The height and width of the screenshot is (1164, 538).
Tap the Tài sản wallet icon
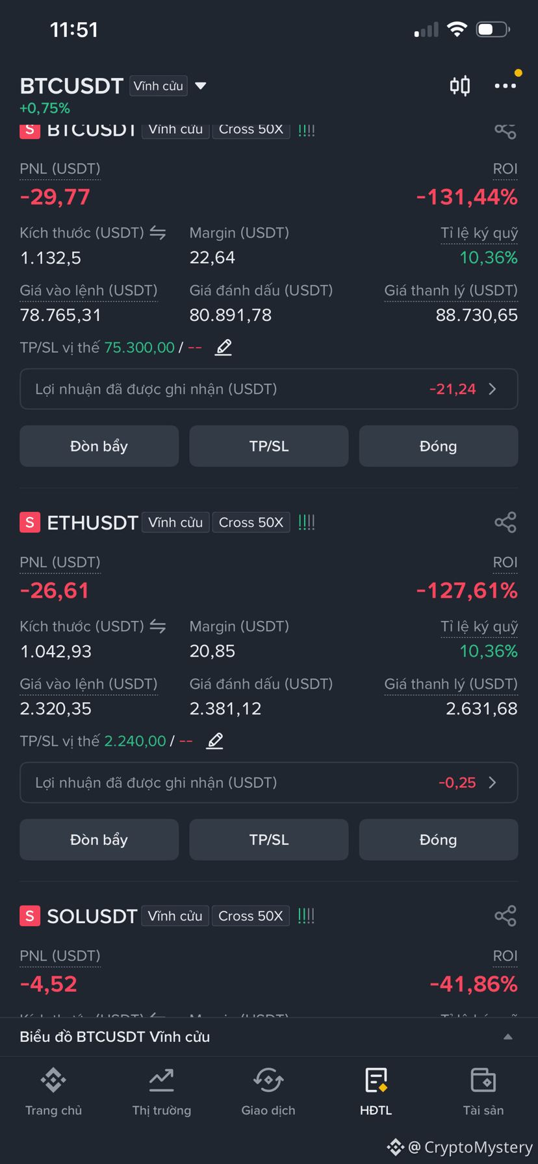[x=483, y=1080]
